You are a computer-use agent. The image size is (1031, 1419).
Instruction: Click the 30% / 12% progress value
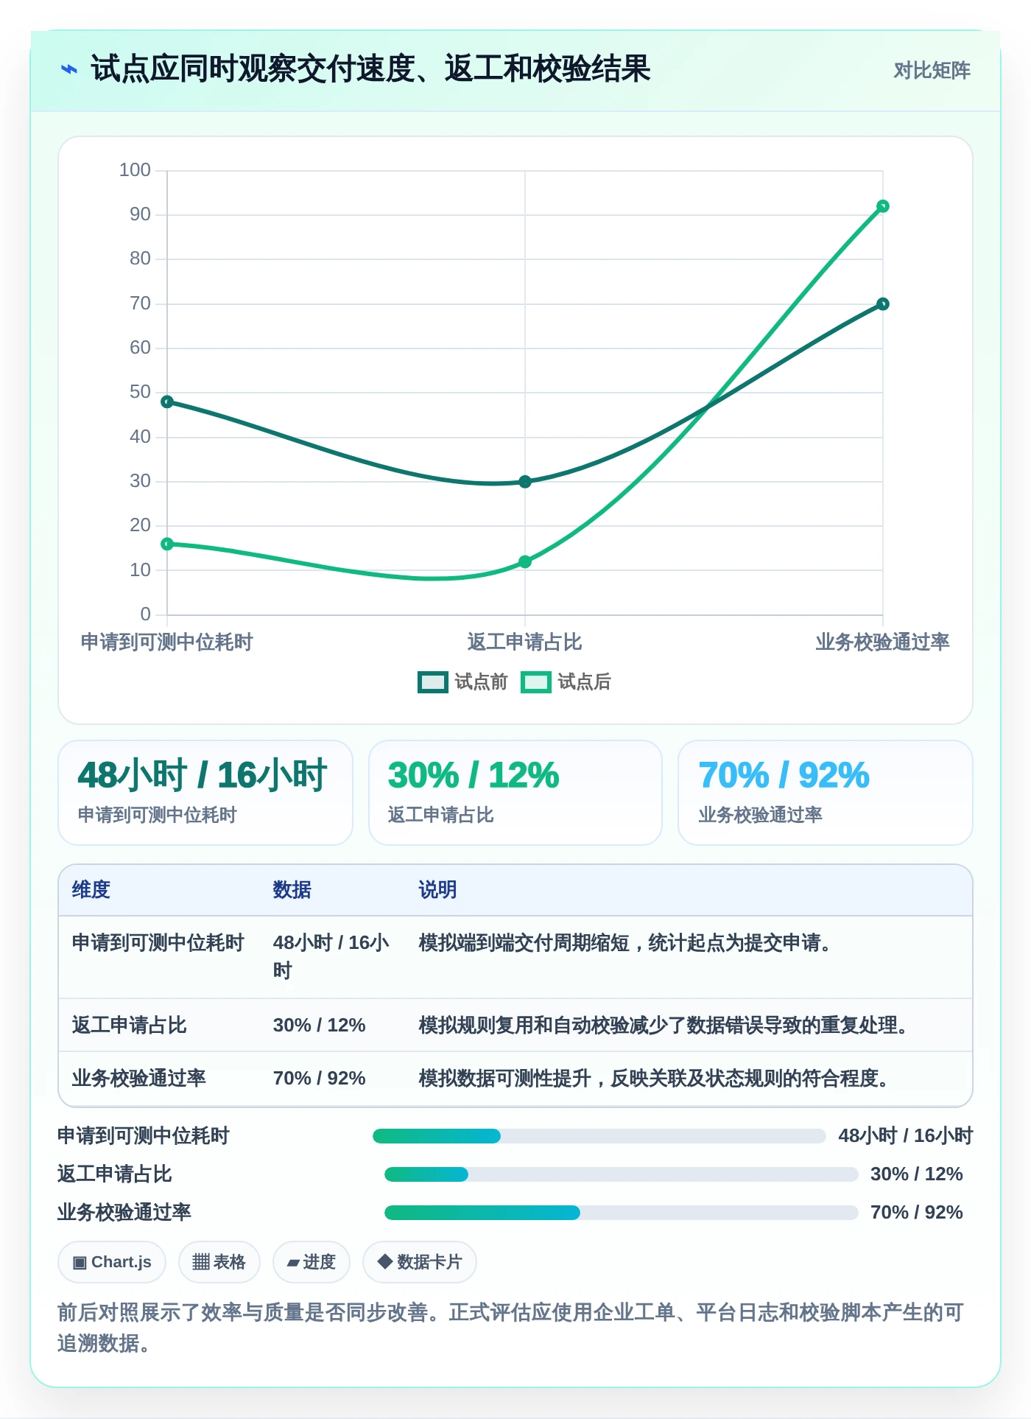917,1174
